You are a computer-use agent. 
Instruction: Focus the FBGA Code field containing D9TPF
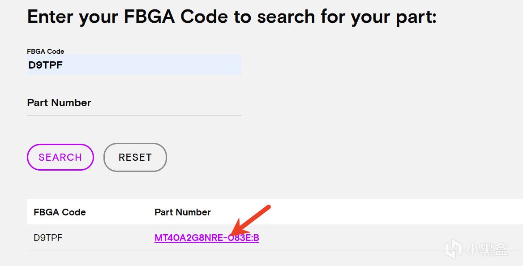click(x=134, y=65)
